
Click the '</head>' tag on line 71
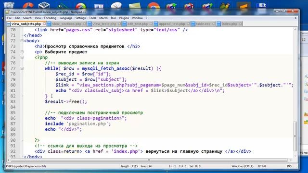33,35
